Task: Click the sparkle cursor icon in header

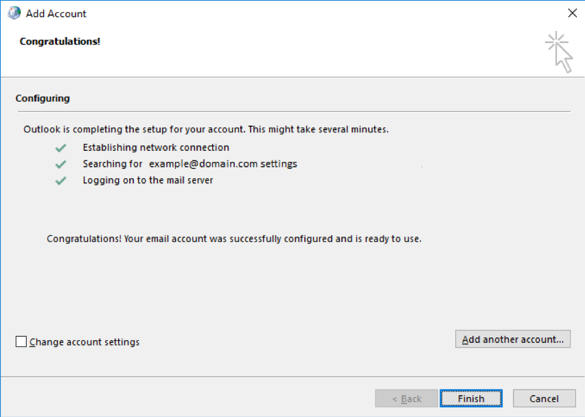Action: point(558,52)
